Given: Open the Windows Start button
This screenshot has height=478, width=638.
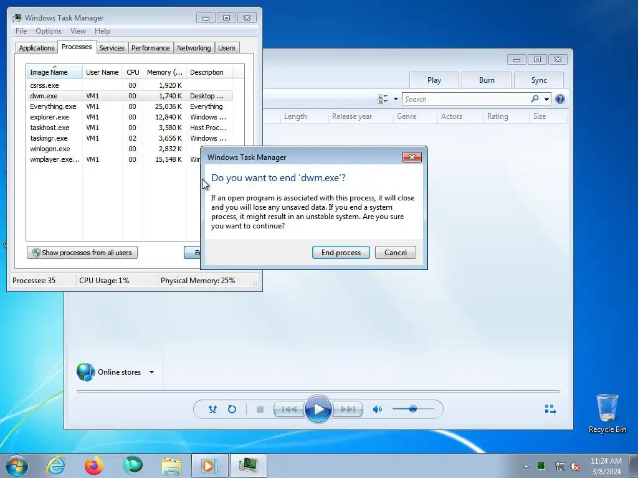Looking at the screenshot, I should [17, 466].
